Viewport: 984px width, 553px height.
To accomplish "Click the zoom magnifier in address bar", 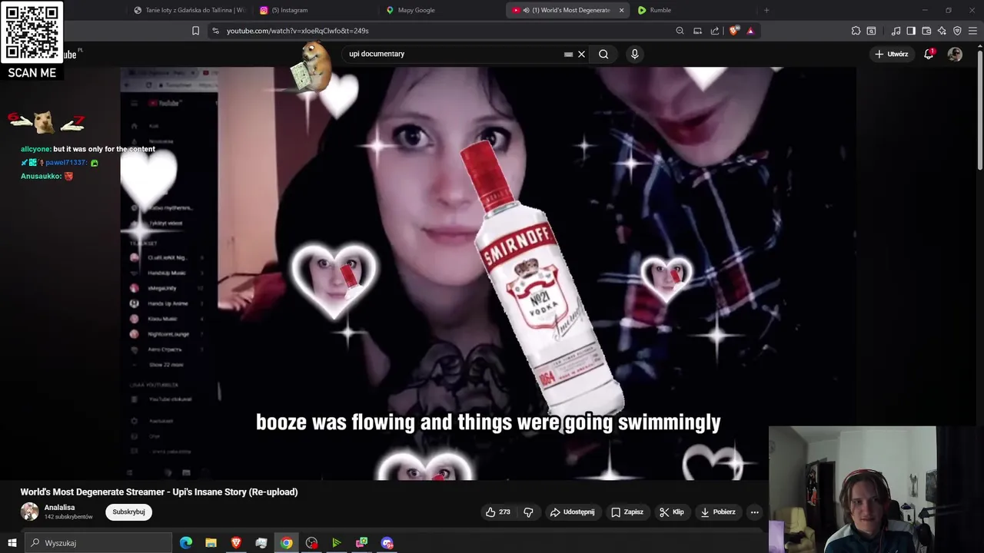I will click(680, 31).
